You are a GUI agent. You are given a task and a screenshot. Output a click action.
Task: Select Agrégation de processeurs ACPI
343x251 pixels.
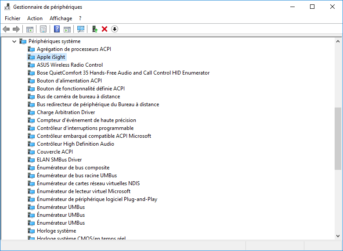point(74,49)
